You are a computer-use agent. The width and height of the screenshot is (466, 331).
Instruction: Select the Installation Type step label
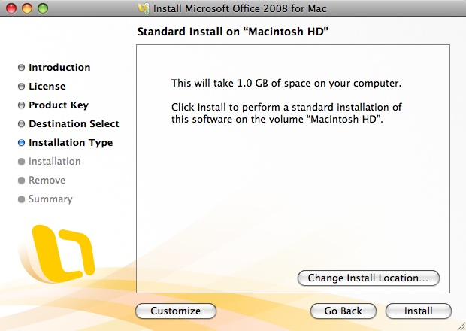point(71,143)
